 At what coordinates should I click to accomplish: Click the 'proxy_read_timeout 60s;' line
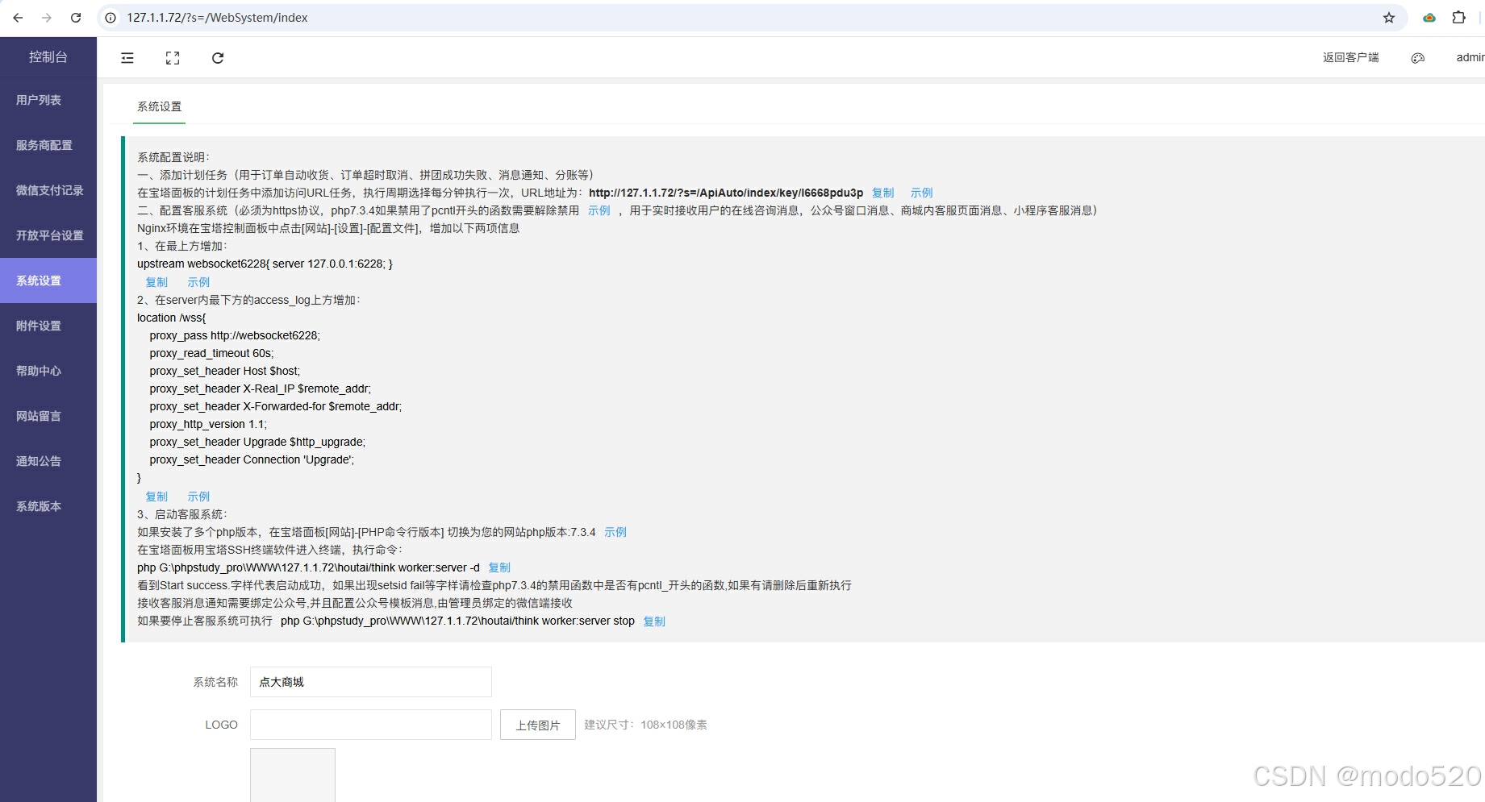coord(211,353)
